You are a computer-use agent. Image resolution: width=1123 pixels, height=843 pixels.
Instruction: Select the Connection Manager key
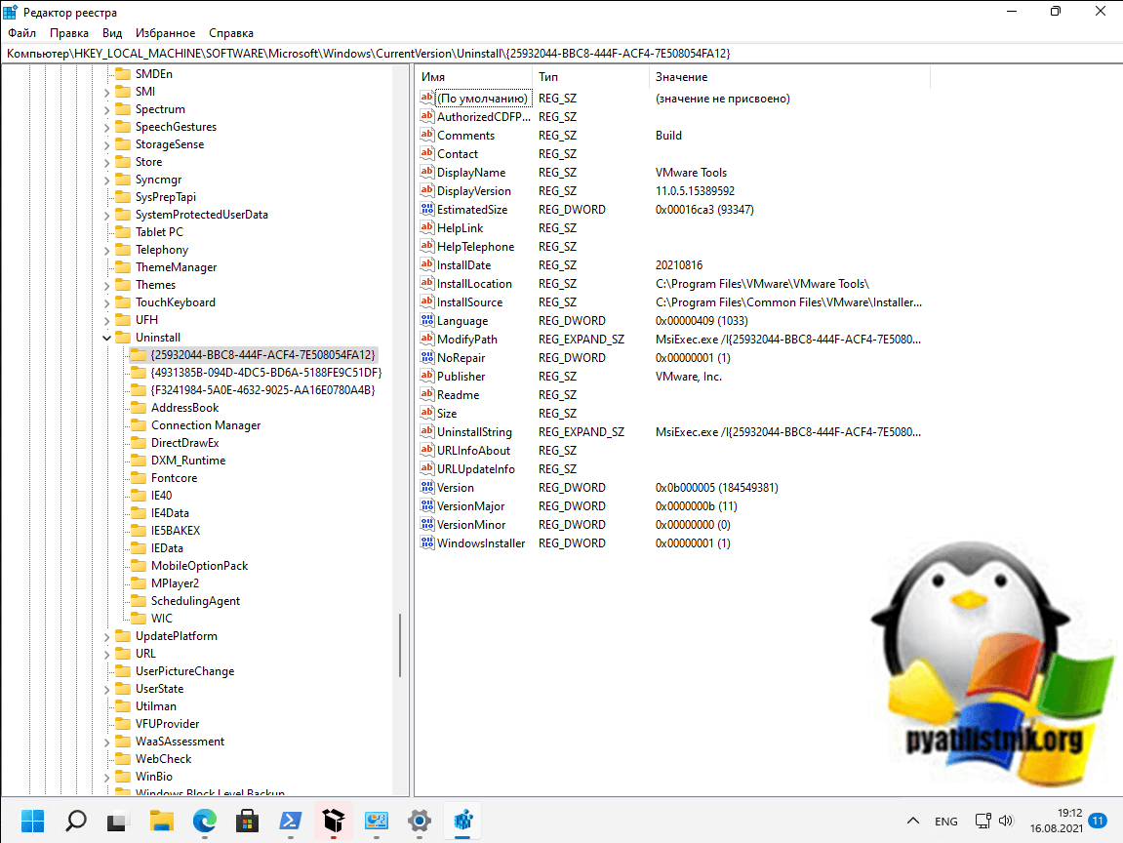coord(205,425)
